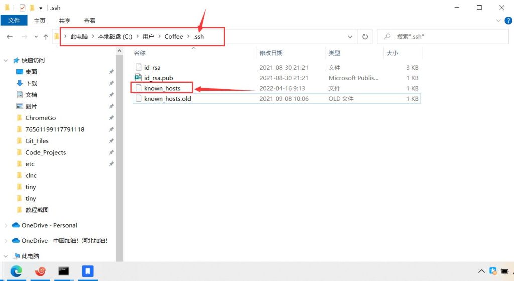
Task: Select the id_rsa.pub Publisher file icon
Action: click(x=138, y=78)
